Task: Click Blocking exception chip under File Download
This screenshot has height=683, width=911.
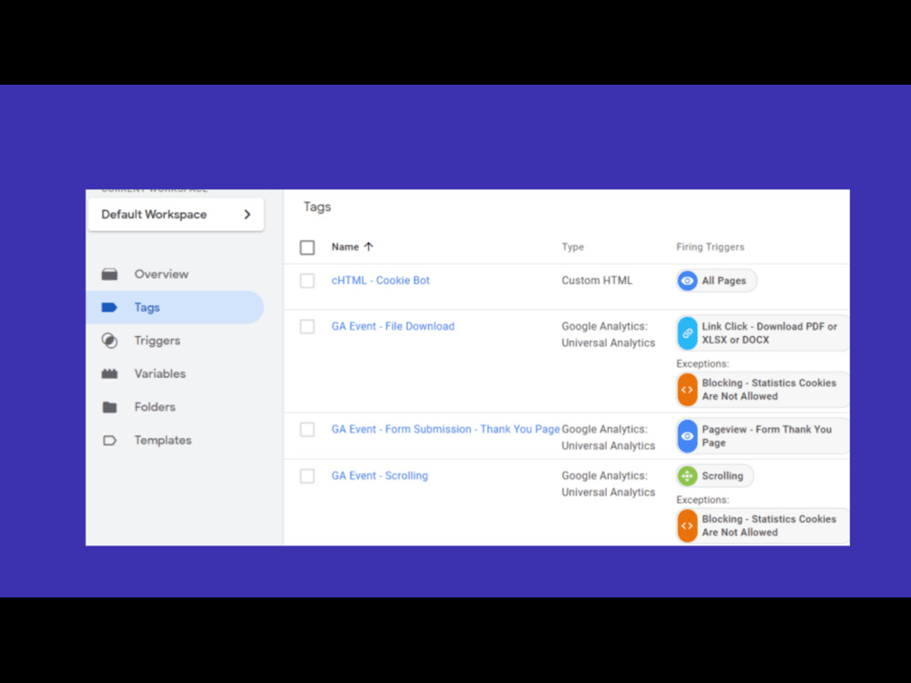Action: click(x=763, y=390)
